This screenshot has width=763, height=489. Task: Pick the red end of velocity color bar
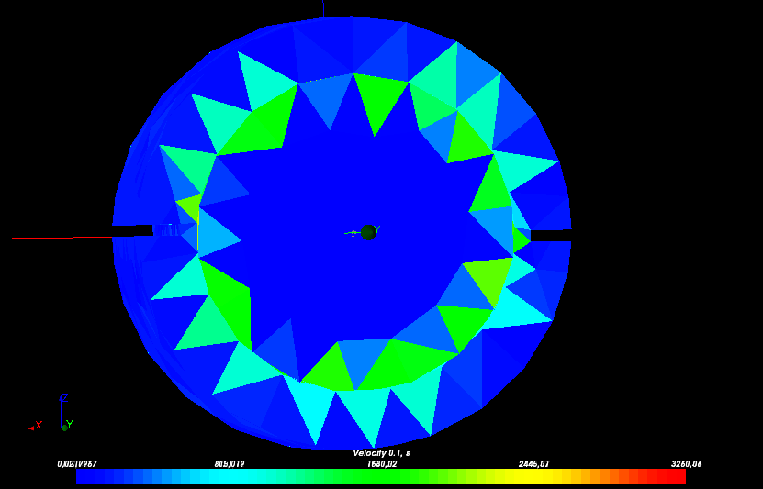[x=675, y=477]
